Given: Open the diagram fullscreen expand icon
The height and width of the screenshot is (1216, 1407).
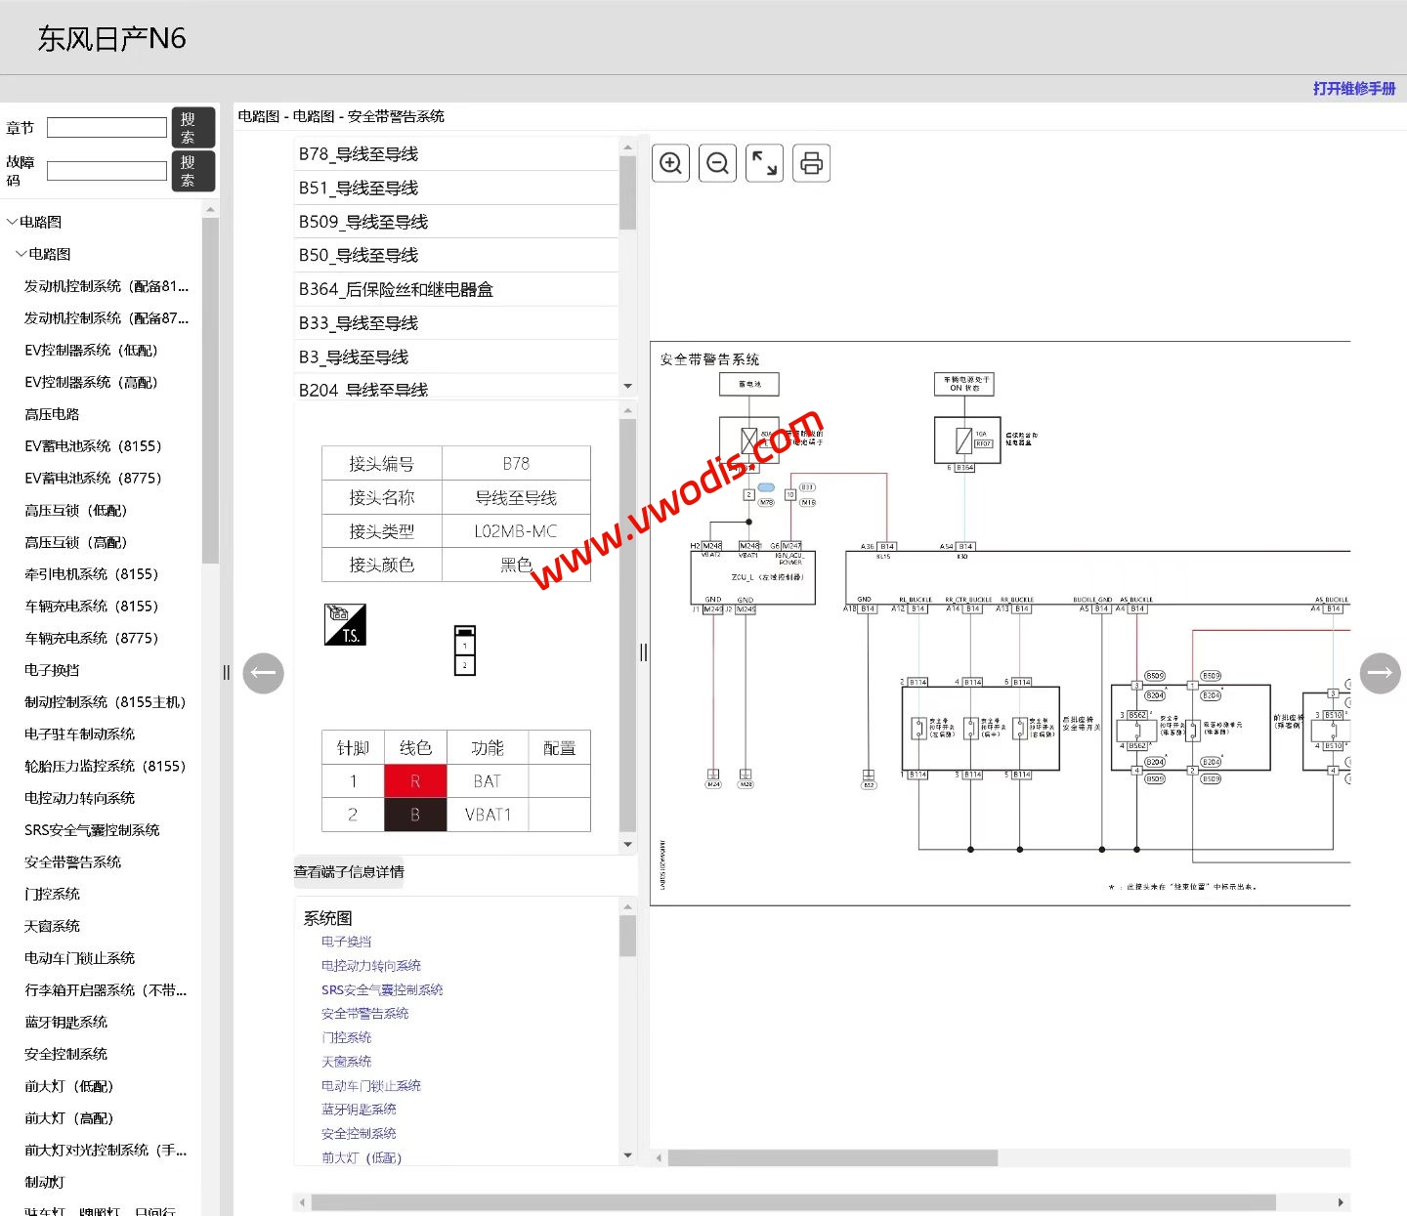Looking at the screenshot, I should (764, 163).
